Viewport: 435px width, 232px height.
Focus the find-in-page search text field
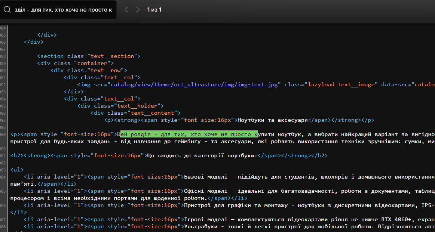coord(63,10)
